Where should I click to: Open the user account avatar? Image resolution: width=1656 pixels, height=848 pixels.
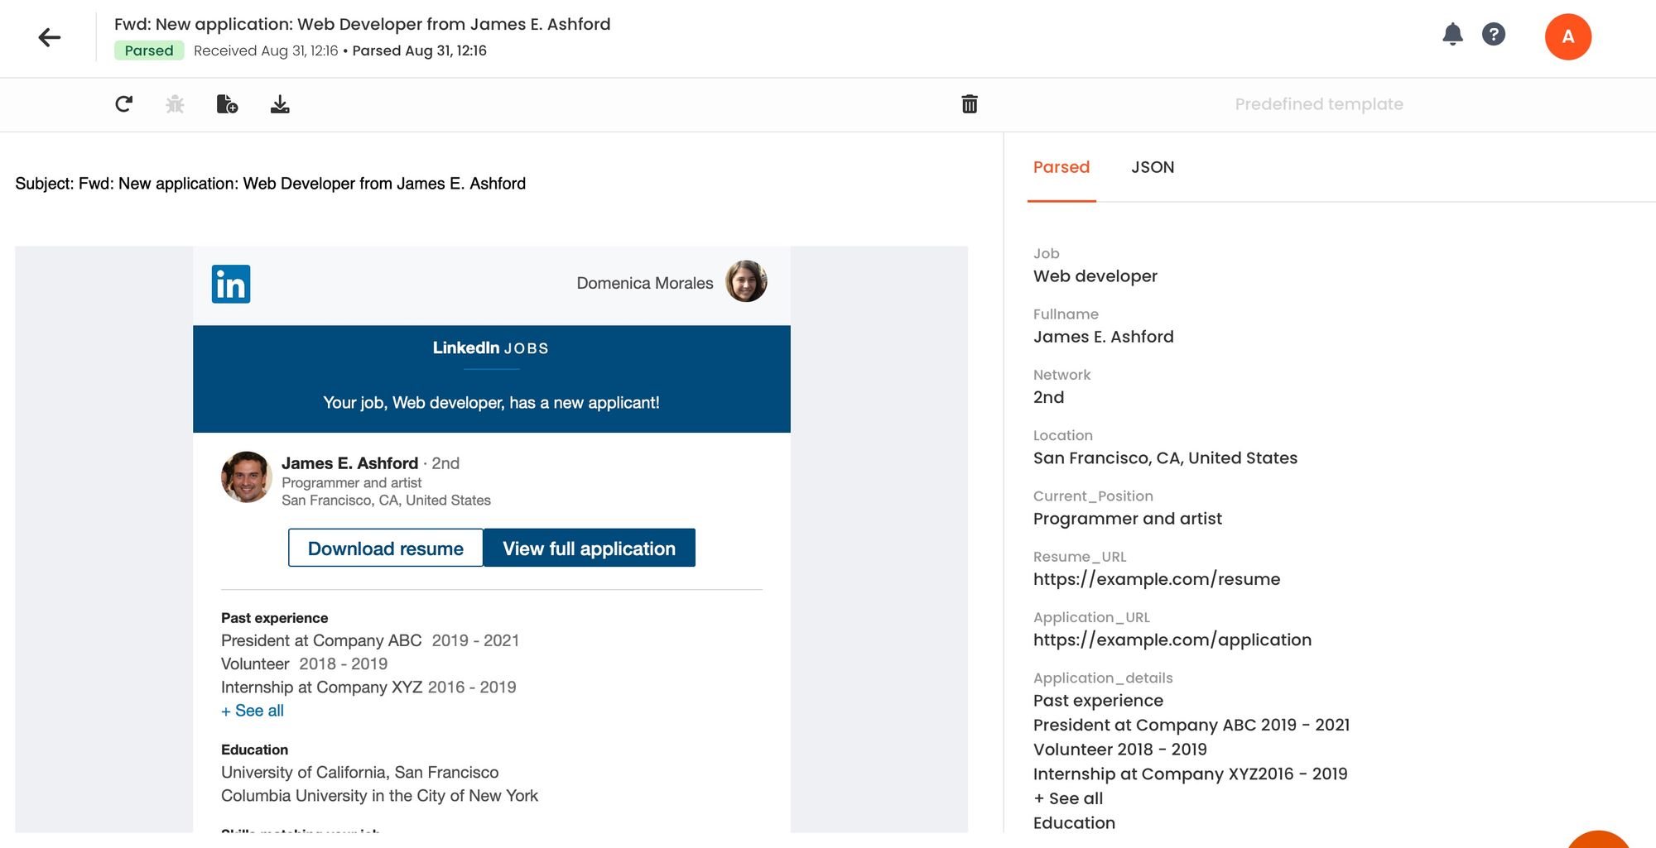[x=1567, y=37]
